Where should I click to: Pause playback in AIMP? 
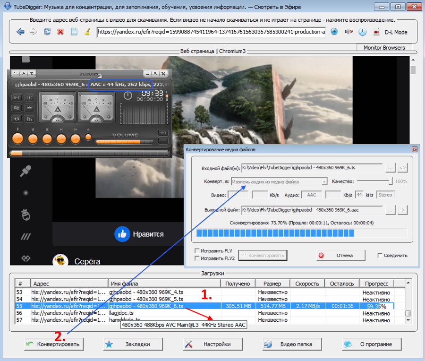pyautogui.click(x=33, y=139)
